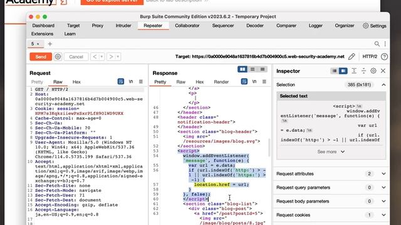Select Repeater tab 5

point(33,44)
